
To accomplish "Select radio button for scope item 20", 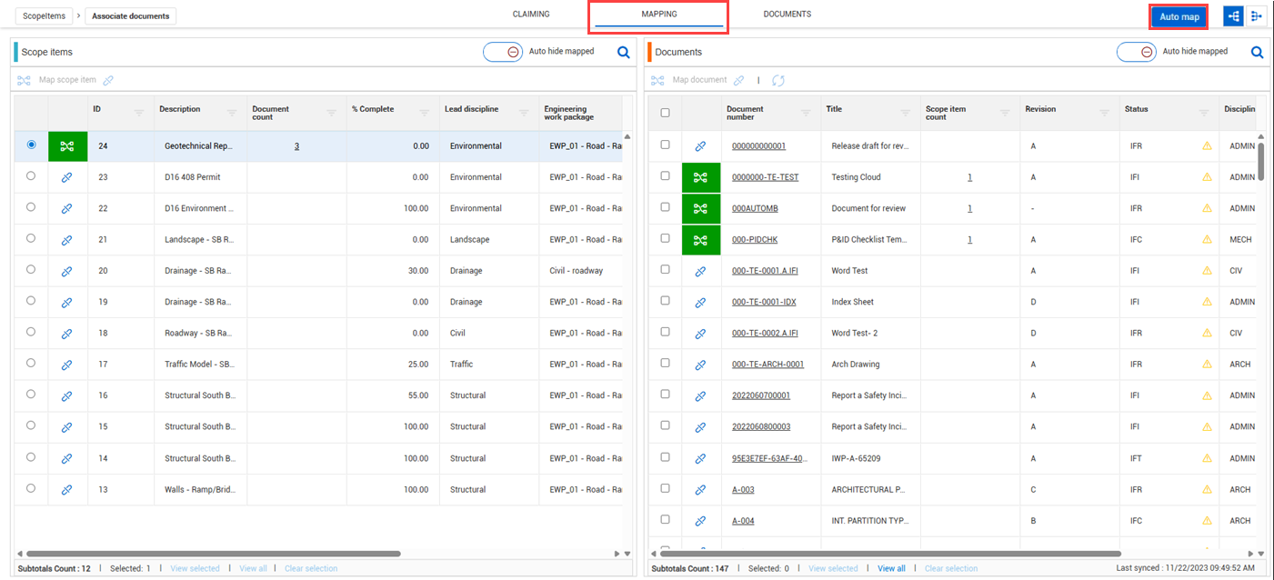I will [x=32, y=270].
